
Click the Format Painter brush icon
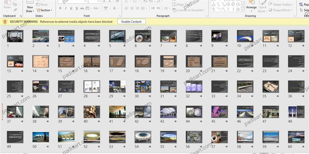point(15,10)
